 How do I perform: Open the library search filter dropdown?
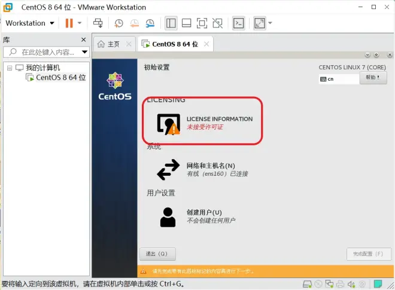[84, 52]
